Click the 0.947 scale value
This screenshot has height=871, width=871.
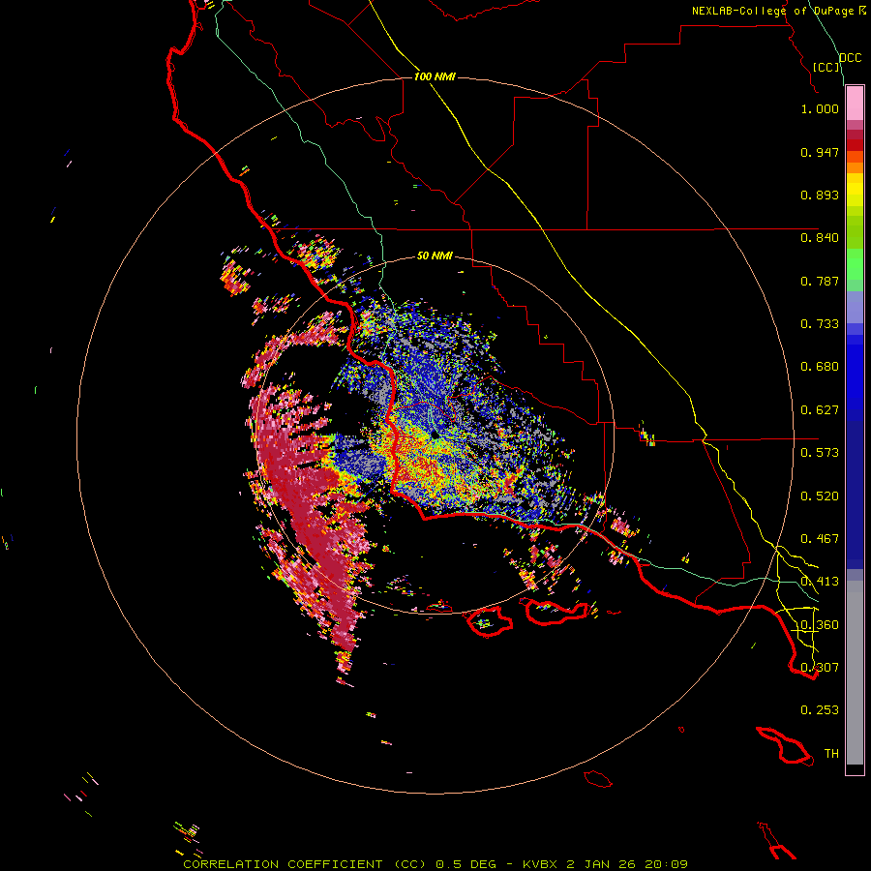point(820,152)
